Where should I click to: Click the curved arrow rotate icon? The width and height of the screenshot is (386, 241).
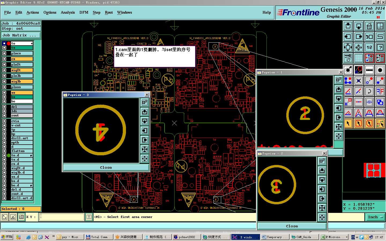[x=369, y=91]
